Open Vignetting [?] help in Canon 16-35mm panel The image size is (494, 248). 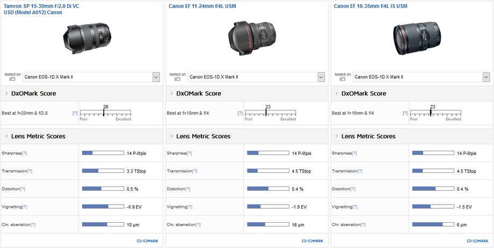[x=354, y=207]
